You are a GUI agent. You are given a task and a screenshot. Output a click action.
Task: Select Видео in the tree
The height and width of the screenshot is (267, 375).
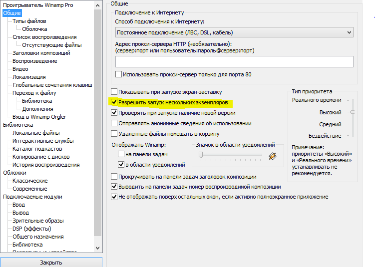[x=20, y=69]
